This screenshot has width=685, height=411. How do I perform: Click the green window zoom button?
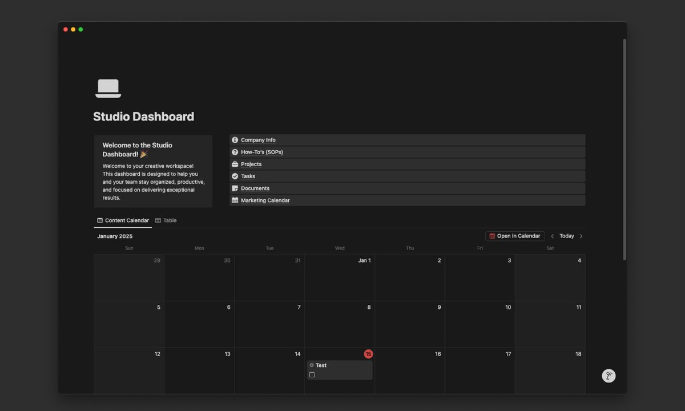[80, 29]
